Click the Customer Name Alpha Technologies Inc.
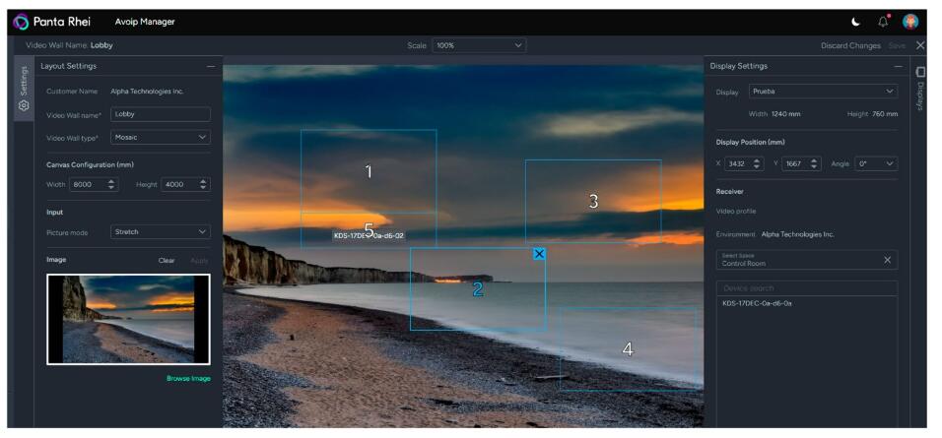 (147, 92)
